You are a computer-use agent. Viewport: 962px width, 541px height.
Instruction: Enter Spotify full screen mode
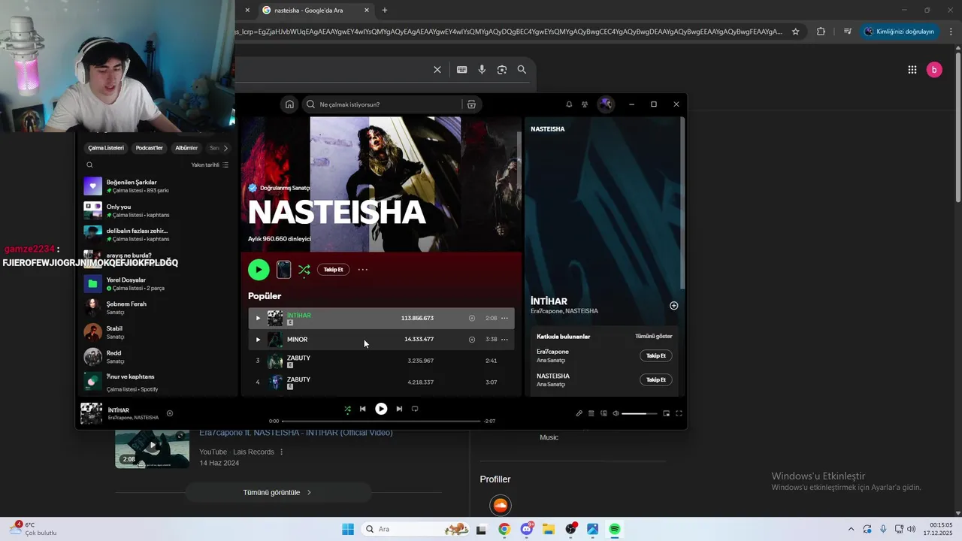[x=679, y=413]
